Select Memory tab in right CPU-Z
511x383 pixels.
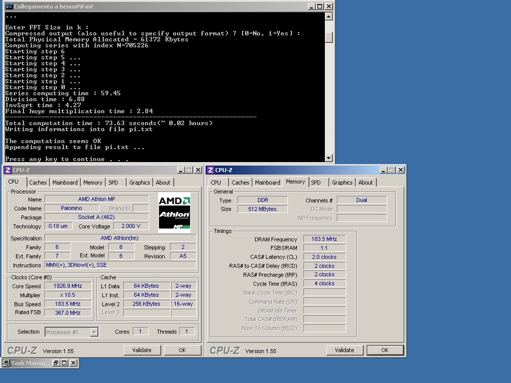click(295, 182)
